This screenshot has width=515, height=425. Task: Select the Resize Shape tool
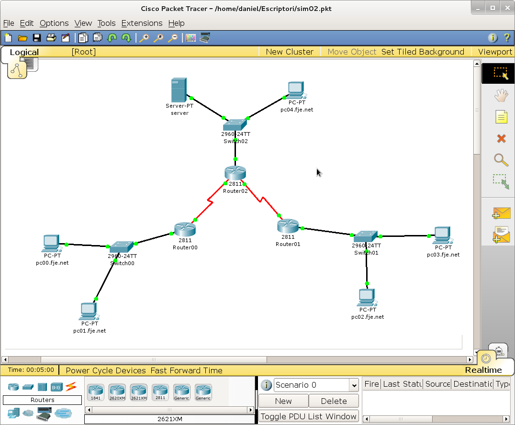(501, 181)
